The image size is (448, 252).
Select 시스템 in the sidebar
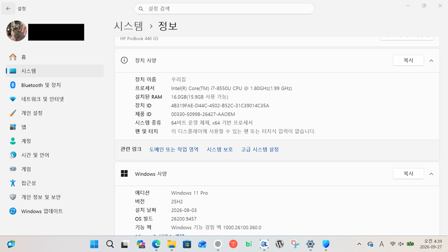pyautogui.click(x=55, y=71)
